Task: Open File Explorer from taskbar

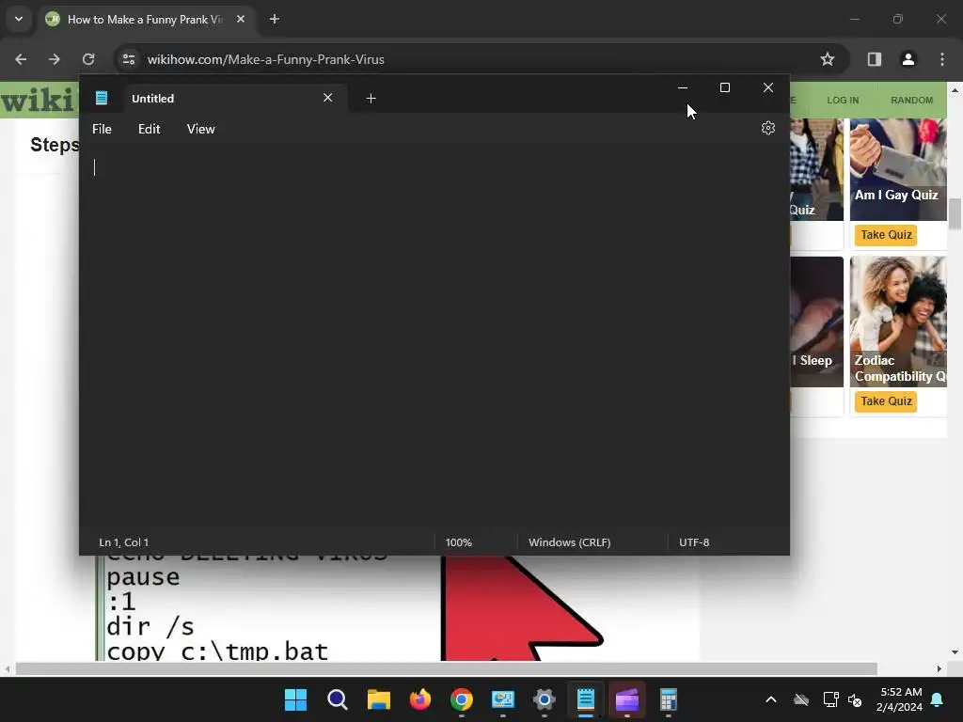Action: click(378, 699)
